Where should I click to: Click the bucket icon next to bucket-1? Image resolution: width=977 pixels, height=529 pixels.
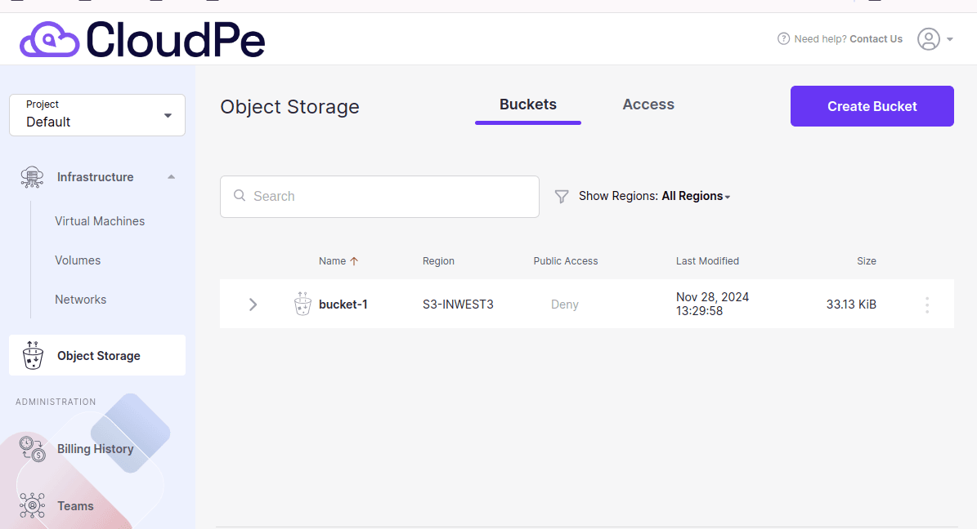tap(303, 304)
